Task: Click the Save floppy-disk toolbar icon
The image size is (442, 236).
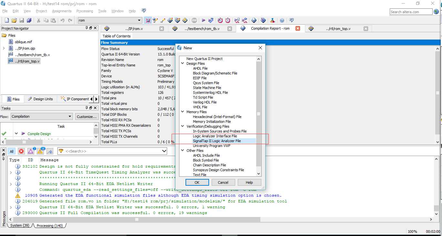Action: point(22,20)
